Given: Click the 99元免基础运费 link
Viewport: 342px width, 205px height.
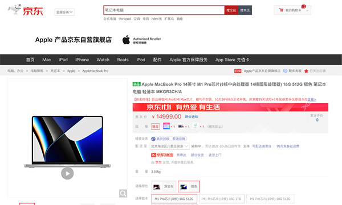Looking at the screenshot, I should click(x=288, y=146).
